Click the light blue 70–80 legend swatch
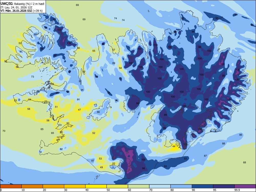 coord(160,186)
